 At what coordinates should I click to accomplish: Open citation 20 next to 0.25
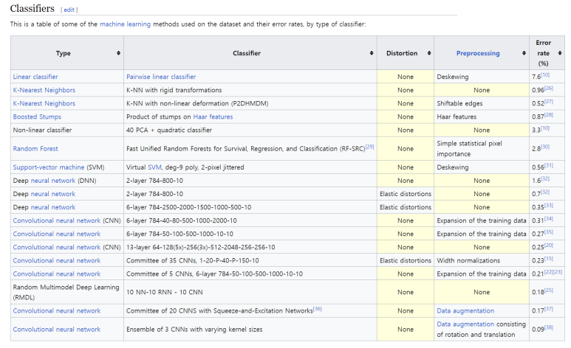549,246
